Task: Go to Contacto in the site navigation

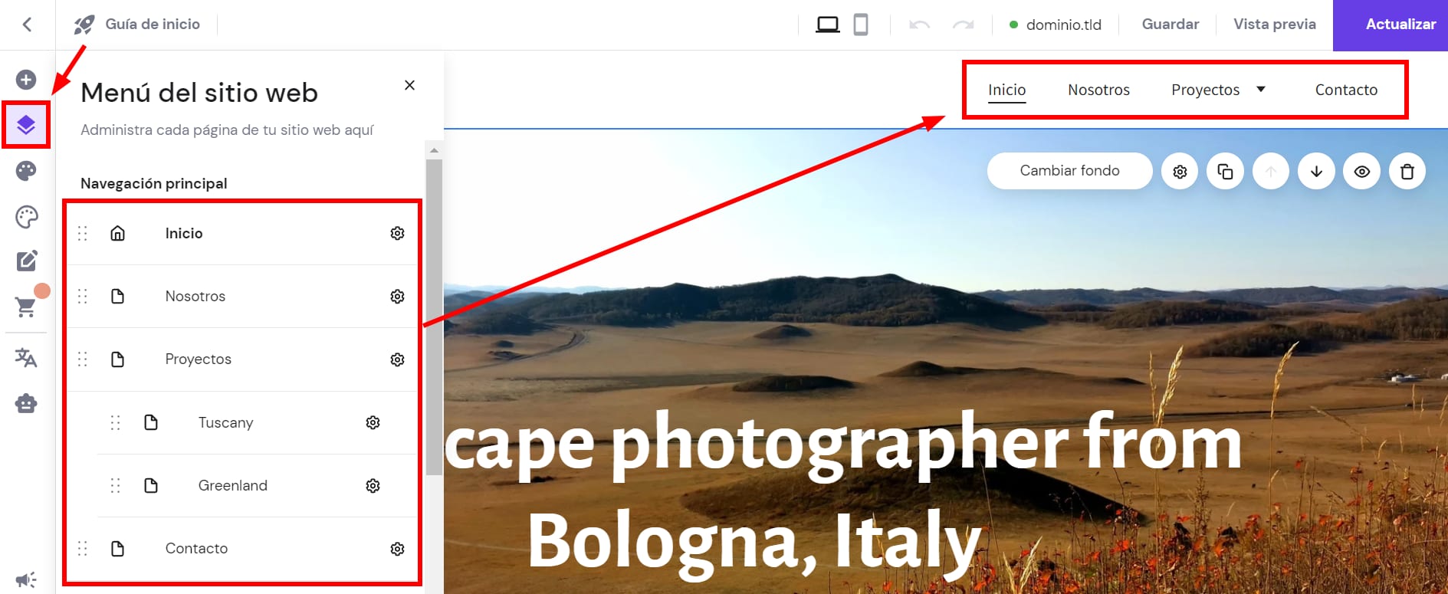Action: (1346, 90)
